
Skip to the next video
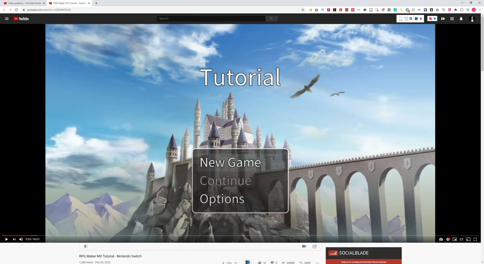[x=14, y=239]
